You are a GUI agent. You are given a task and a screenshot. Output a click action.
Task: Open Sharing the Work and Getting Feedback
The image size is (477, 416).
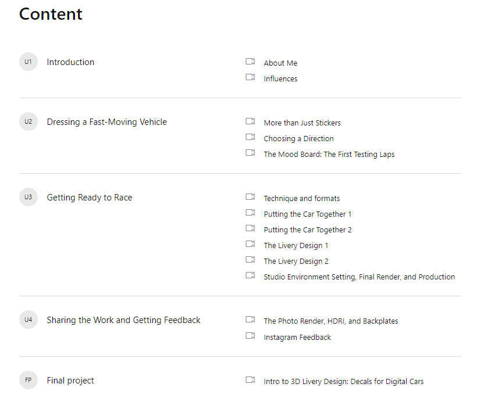(123, 320)
